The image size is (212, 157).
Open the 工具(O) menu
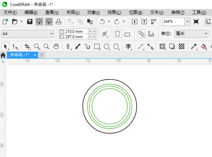click(199, 13)
